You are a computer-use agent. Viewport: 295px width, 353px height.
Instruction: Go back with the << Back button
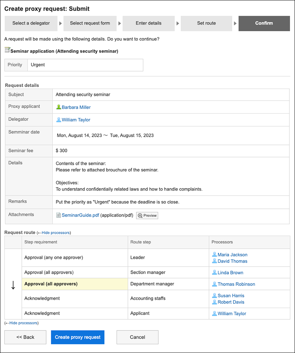pos(25,337)
